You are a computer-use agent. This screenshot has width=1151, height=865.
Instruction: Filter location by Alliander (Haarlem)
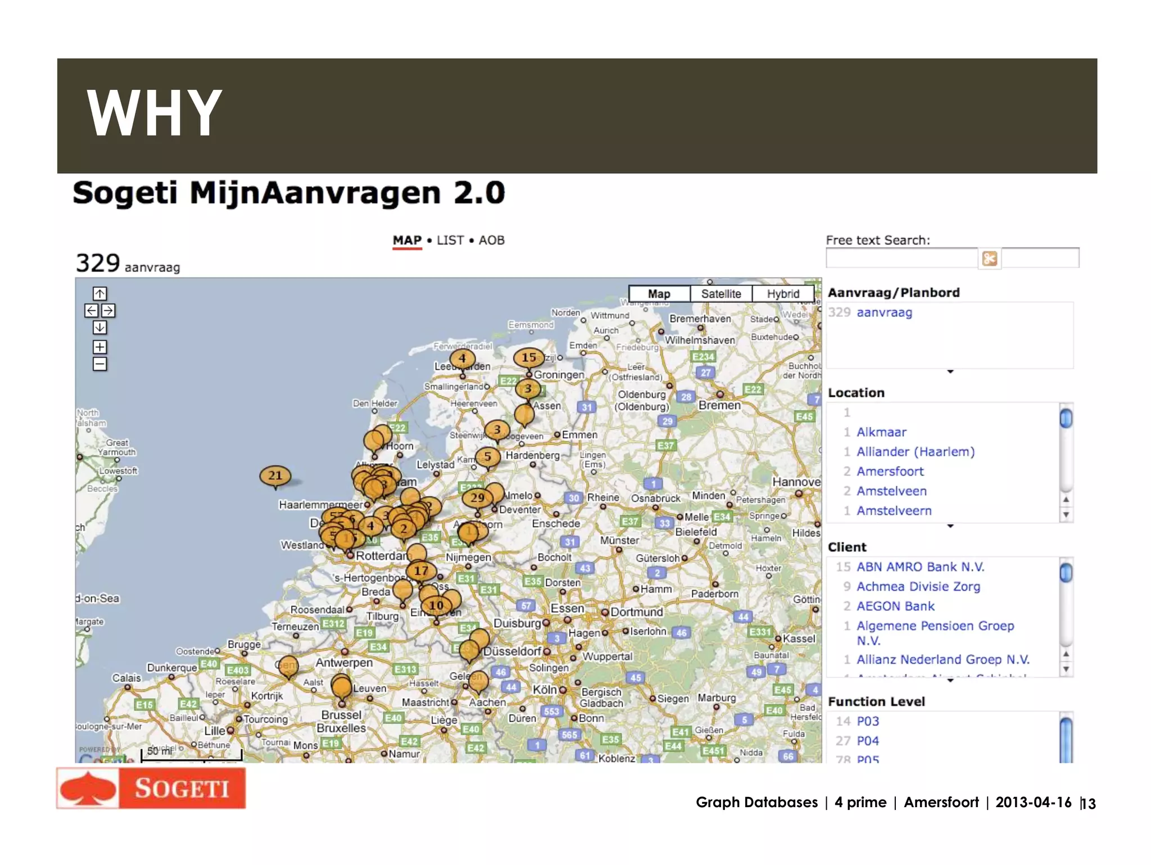coord(916,452)
